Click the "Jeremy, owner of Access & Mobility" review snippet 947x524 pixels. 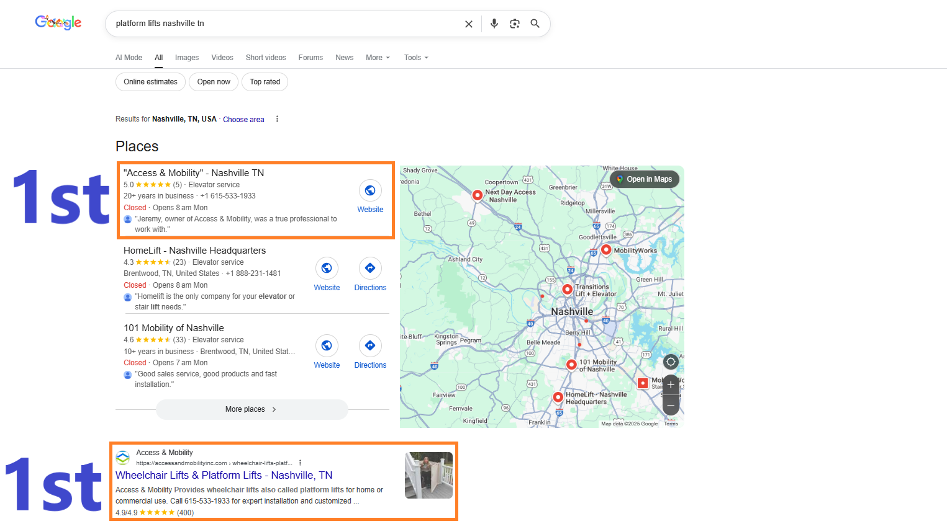tap(236, 224)
